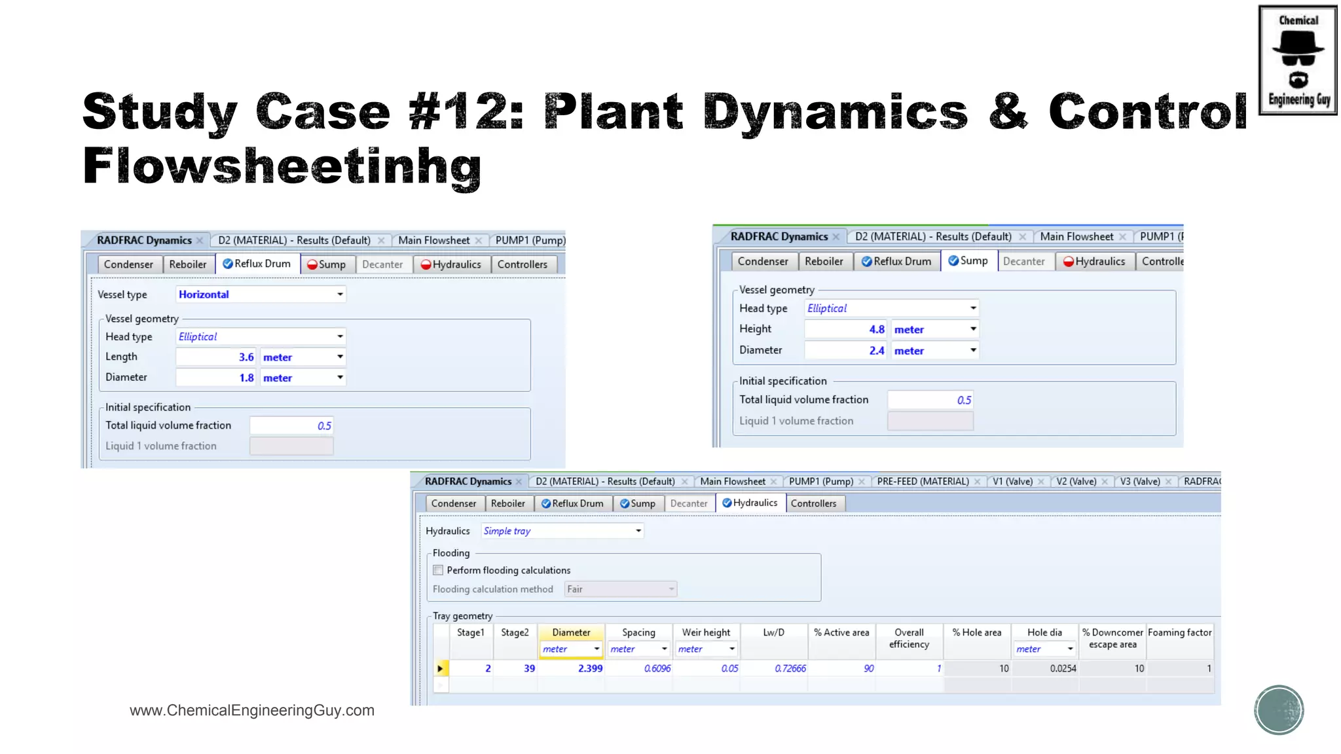Switch to the Sump tab in the Reflux Drum screenshot
Image resolution: width=1341 pixels, height=754 pixels.
coord(327,264)
